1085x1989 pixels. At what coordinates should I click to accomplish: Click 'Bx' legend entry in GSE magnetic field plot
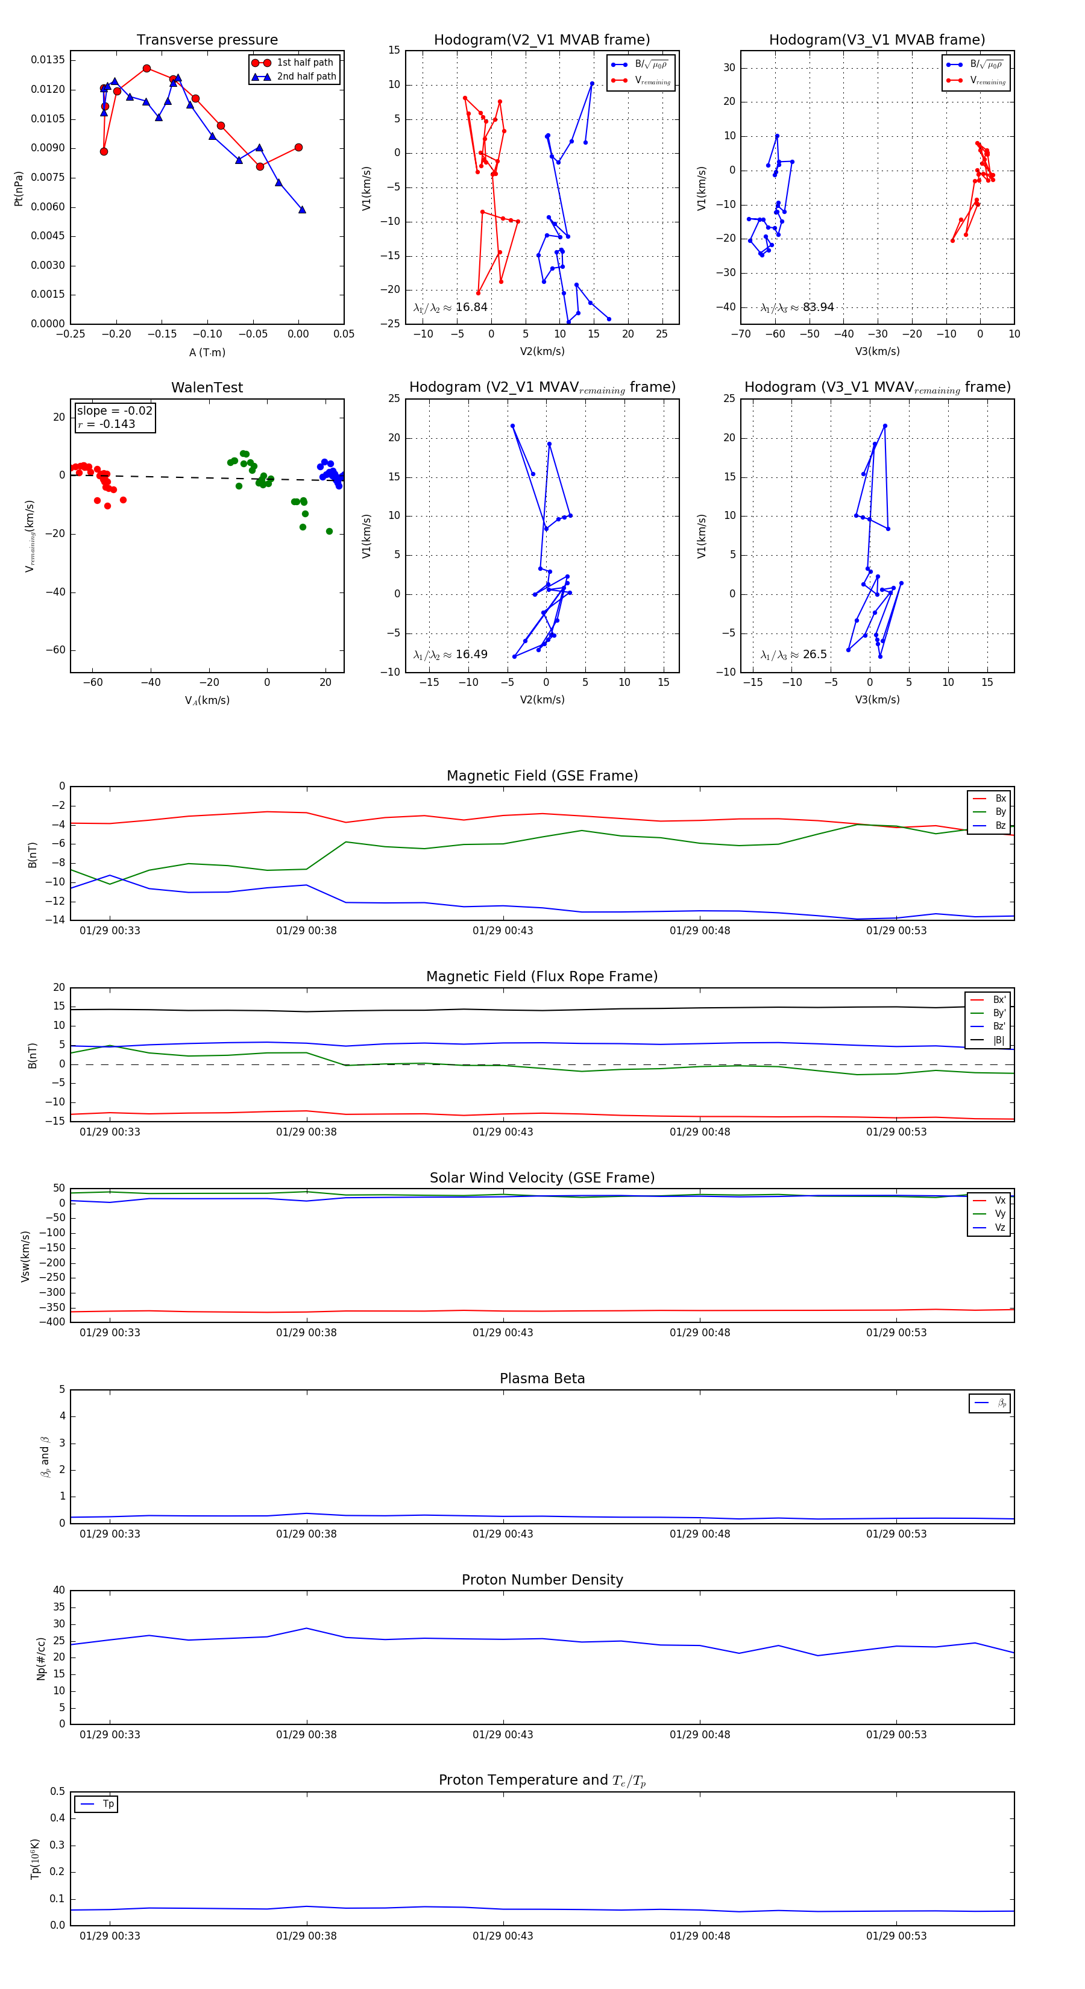[989, 799]
